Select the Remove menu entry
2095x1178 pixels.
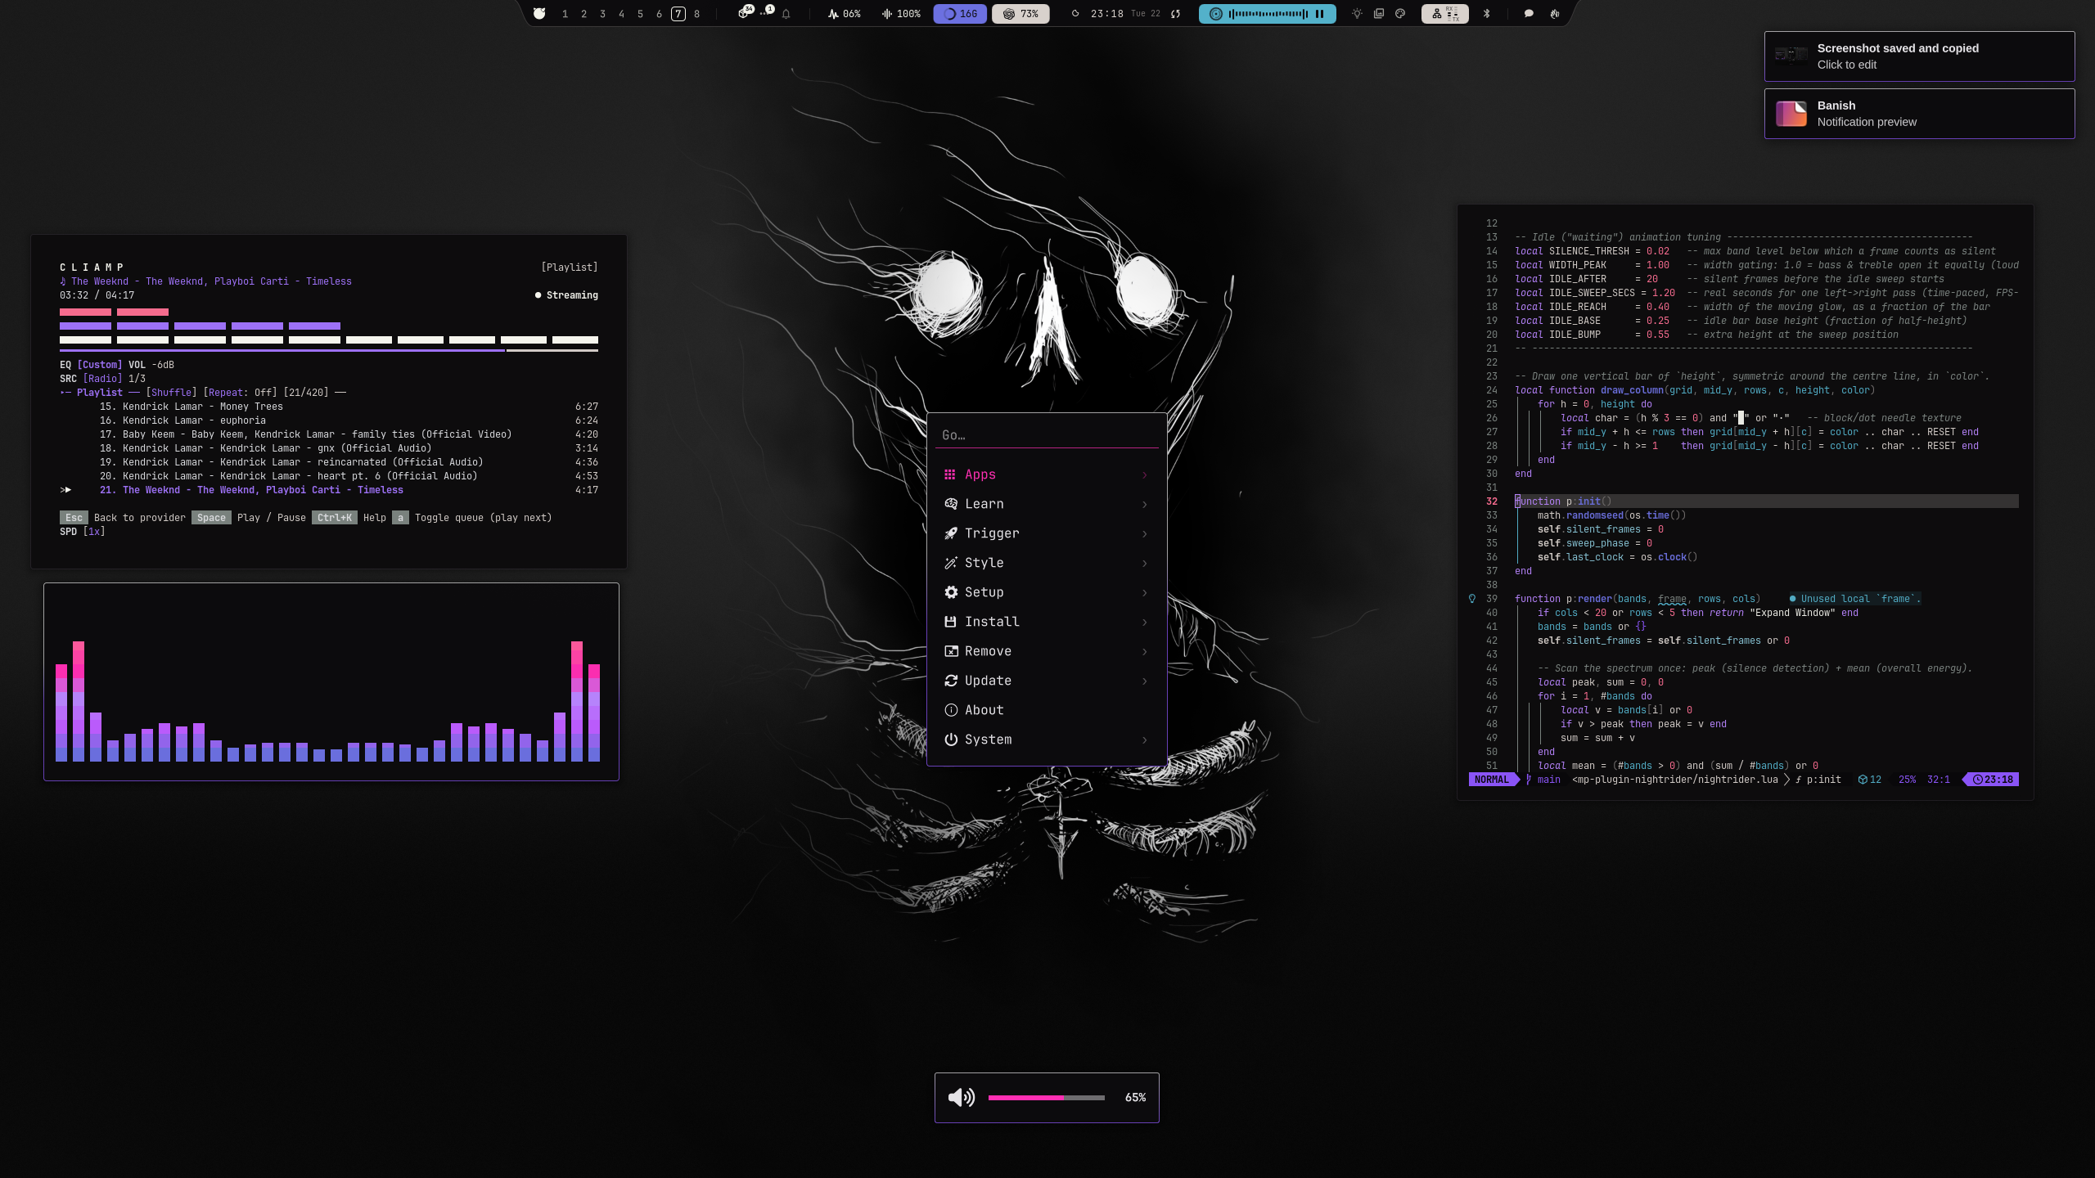coord(1047,651)
